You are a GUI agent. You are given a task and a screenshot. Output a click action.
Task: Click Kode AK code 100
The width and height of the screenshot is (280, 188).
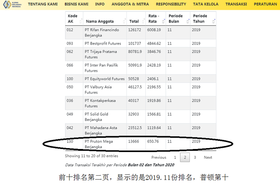(70, 79)
